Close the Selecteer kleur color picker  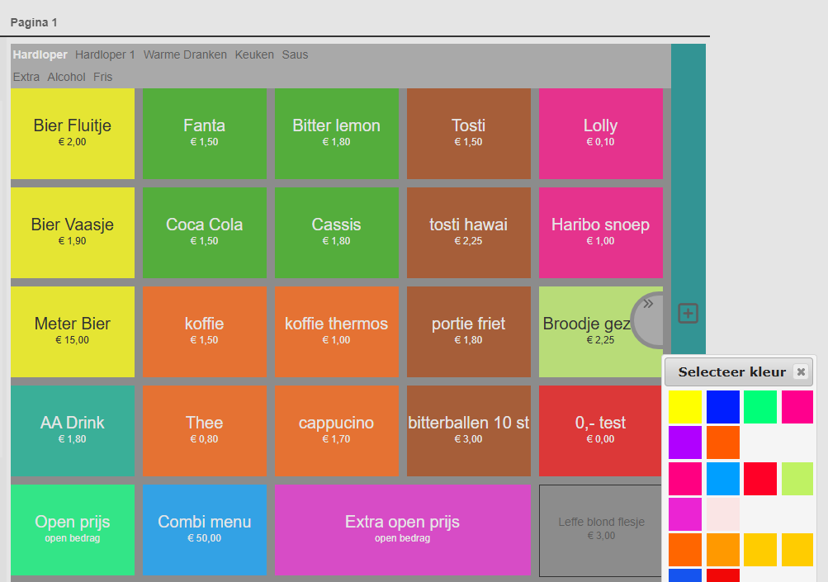[x=800, y=372]
